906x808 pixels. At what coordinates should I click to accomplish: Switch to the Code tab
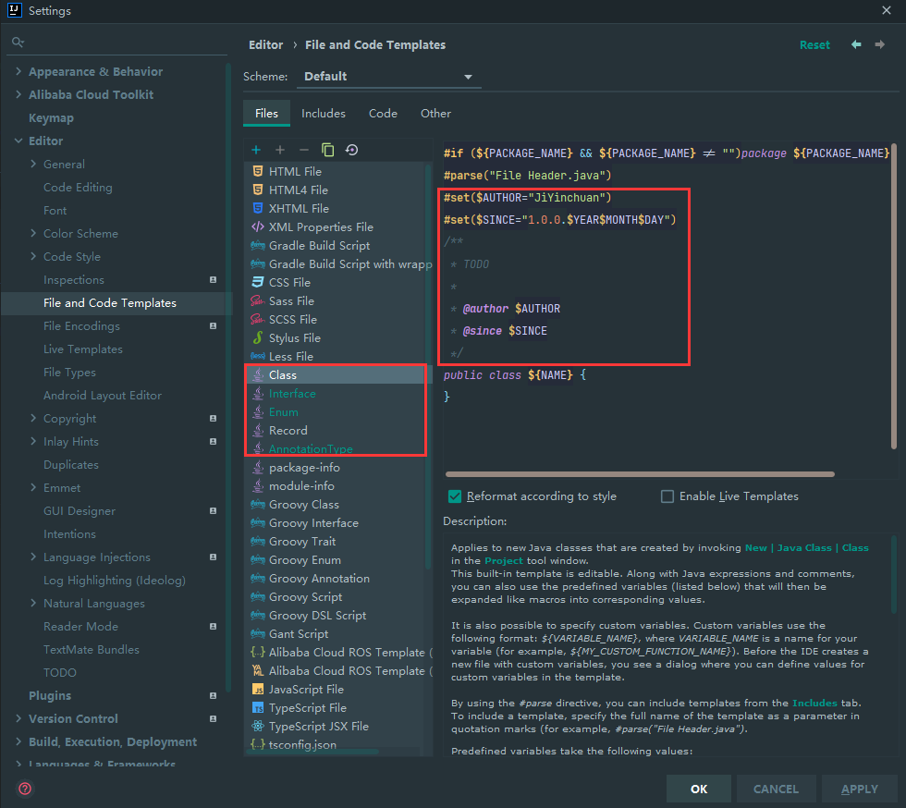[383, 113]
